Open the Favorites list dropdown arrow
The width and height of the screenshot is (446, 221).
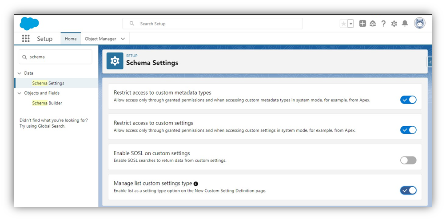tap(351, 24)
